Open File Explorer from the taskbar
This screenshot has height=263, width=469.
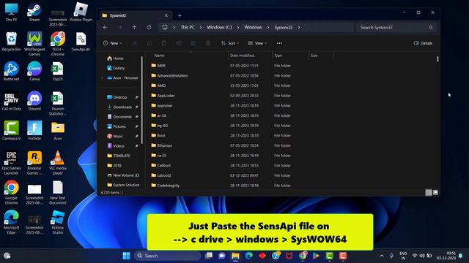pyautogui.click(x=235, y=256)
